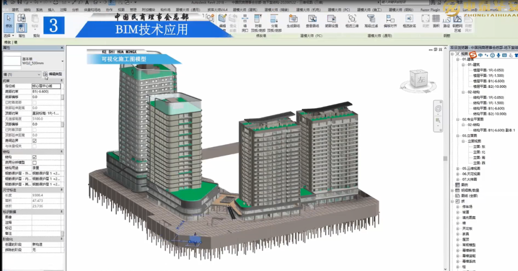
Task: Click the 编辑类型 edit type button
Action: click(x=53, y=74)
